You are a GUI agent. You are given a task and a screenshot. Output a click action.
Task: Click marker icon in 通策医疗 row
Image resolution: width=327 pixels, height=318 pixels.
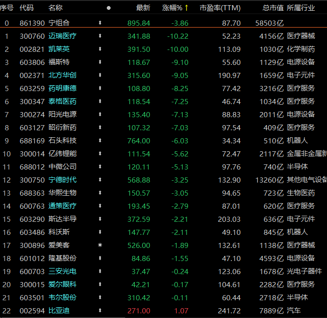tap(100, 206)
